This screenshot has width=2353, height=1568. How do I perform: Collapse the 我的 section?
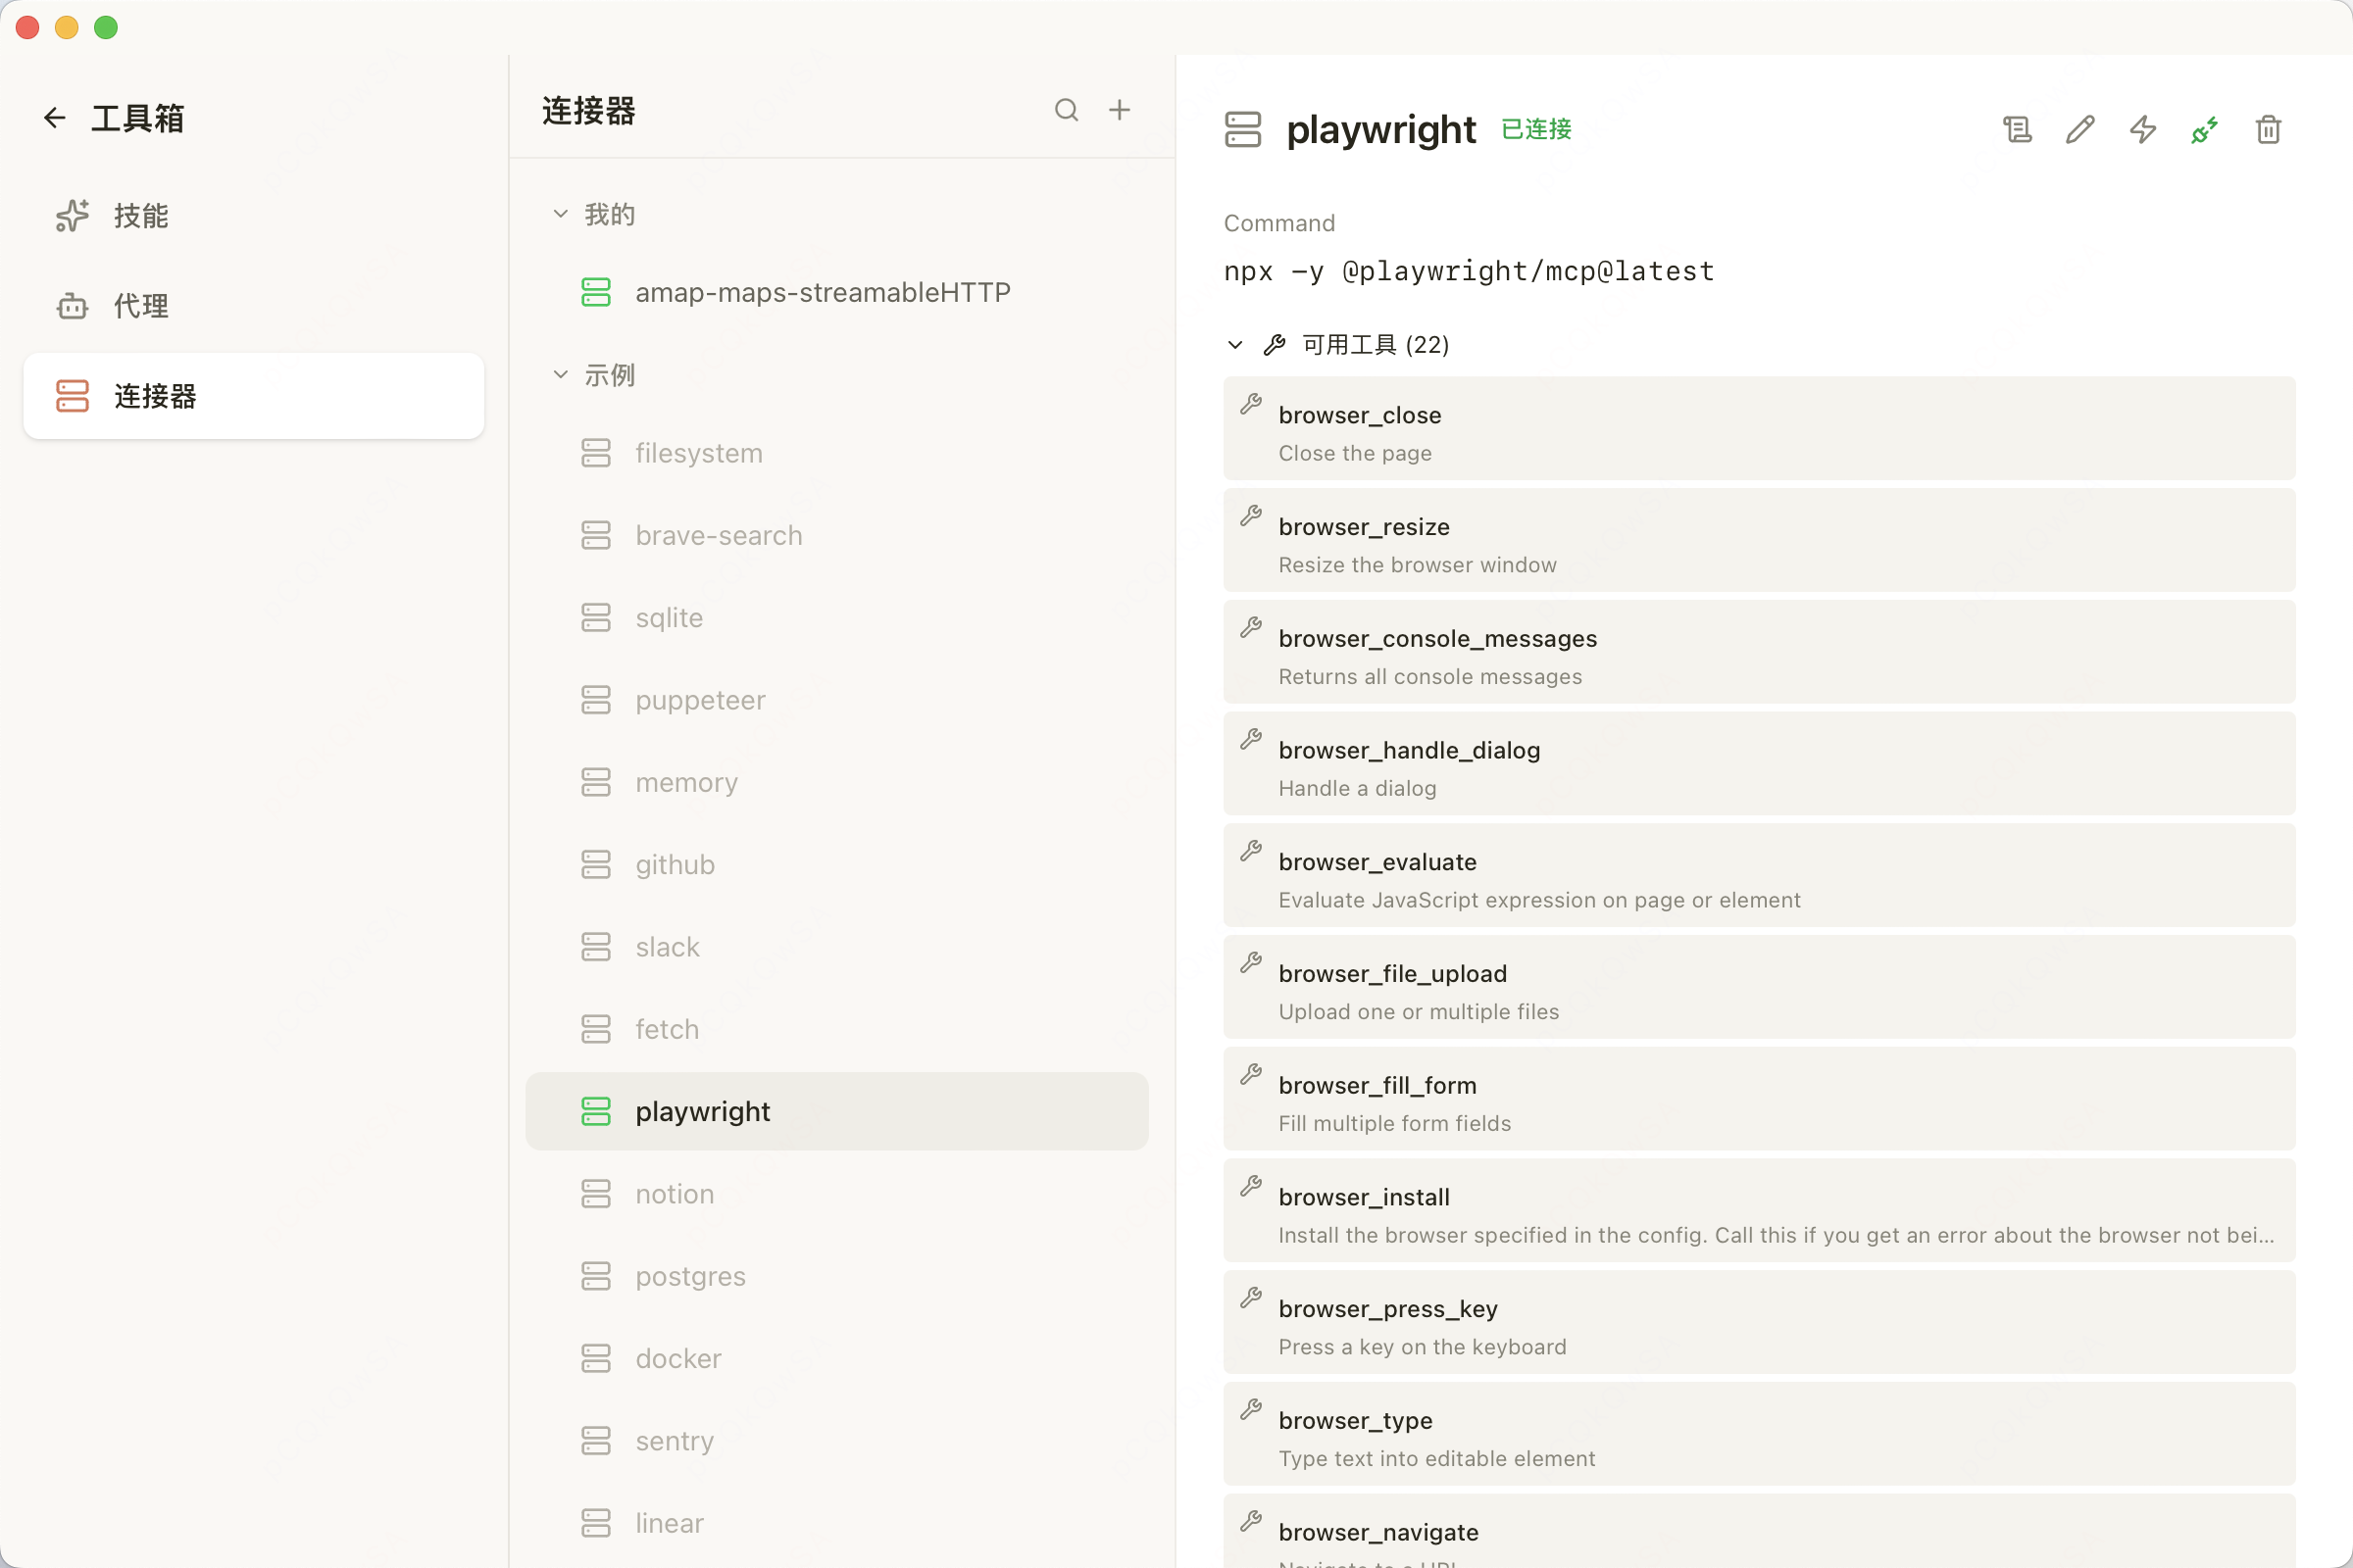(561, 214)
